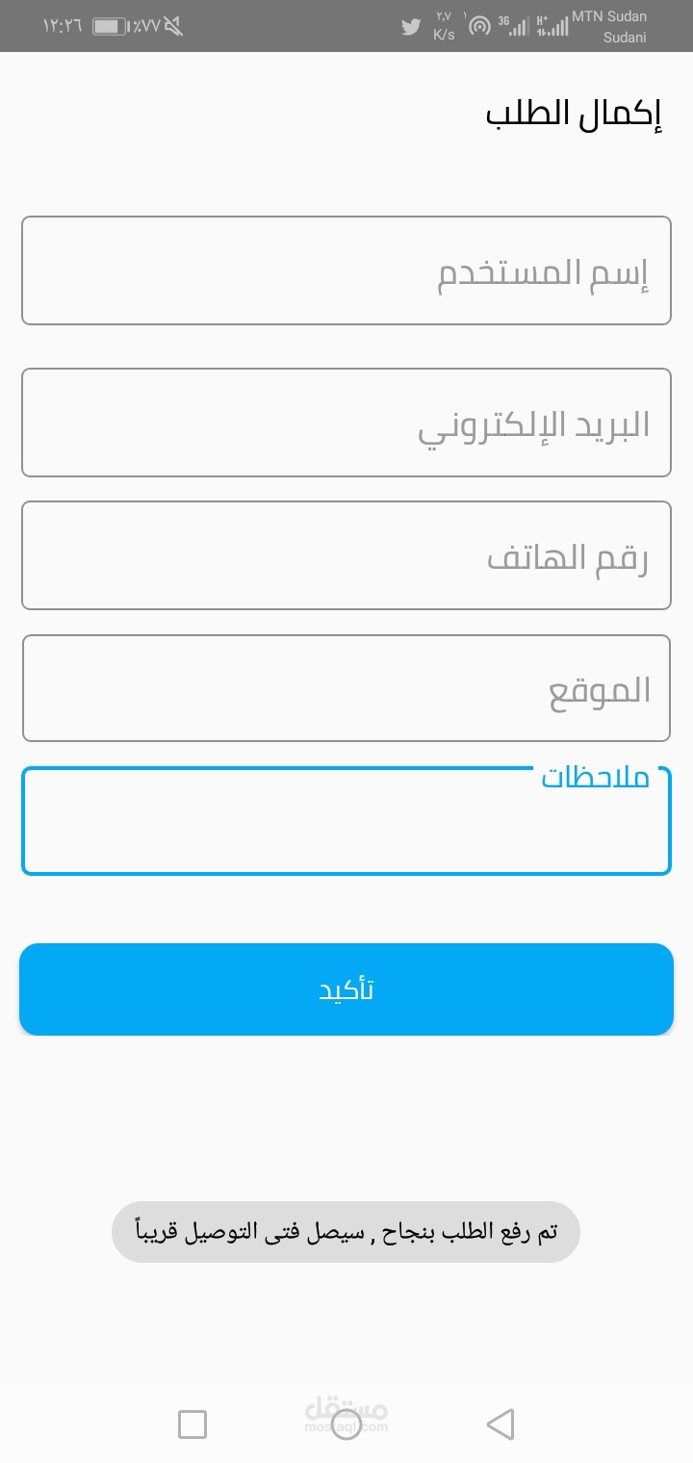Image resolution: width=693 pixels, height=1463 pixels.
Task: Tap the muted sound icon in status bar
Action: (x=173, y=26)
